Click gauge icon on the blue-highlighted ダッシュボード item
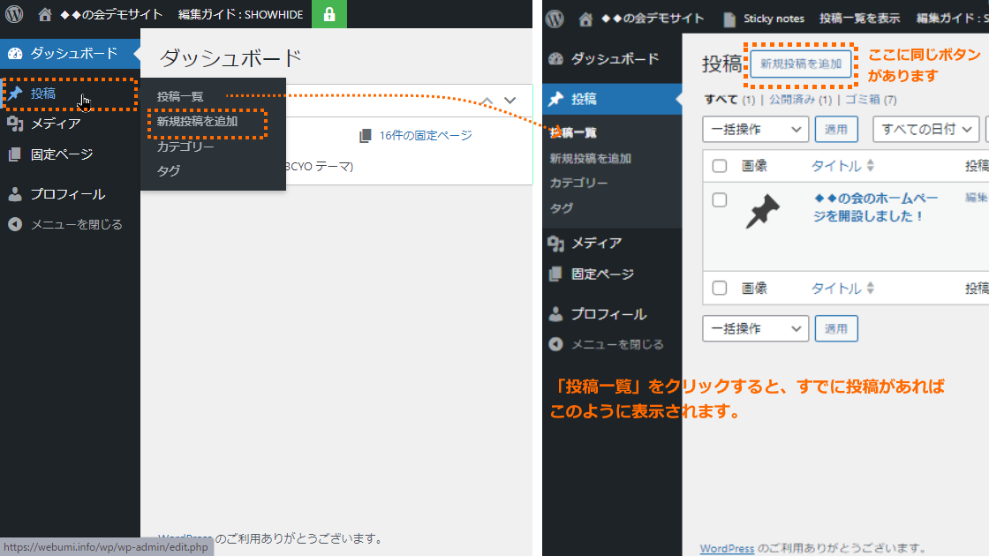989x556 pixels. [15, 54]
